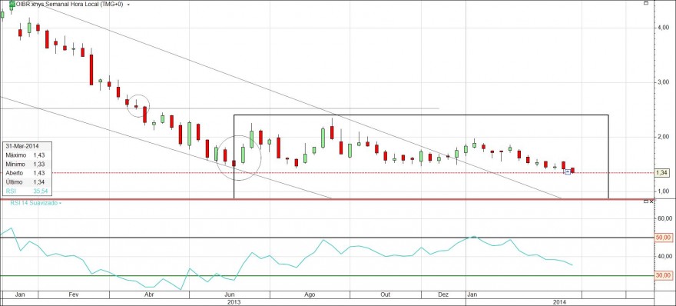Select the red divider between price and RSI panes
Screen dimensions: 676x306
pyautogui.click(x=326, y=199)
